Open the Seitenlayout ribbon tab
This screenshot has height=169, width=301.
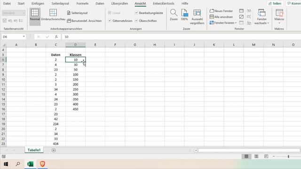click(60, 3)
